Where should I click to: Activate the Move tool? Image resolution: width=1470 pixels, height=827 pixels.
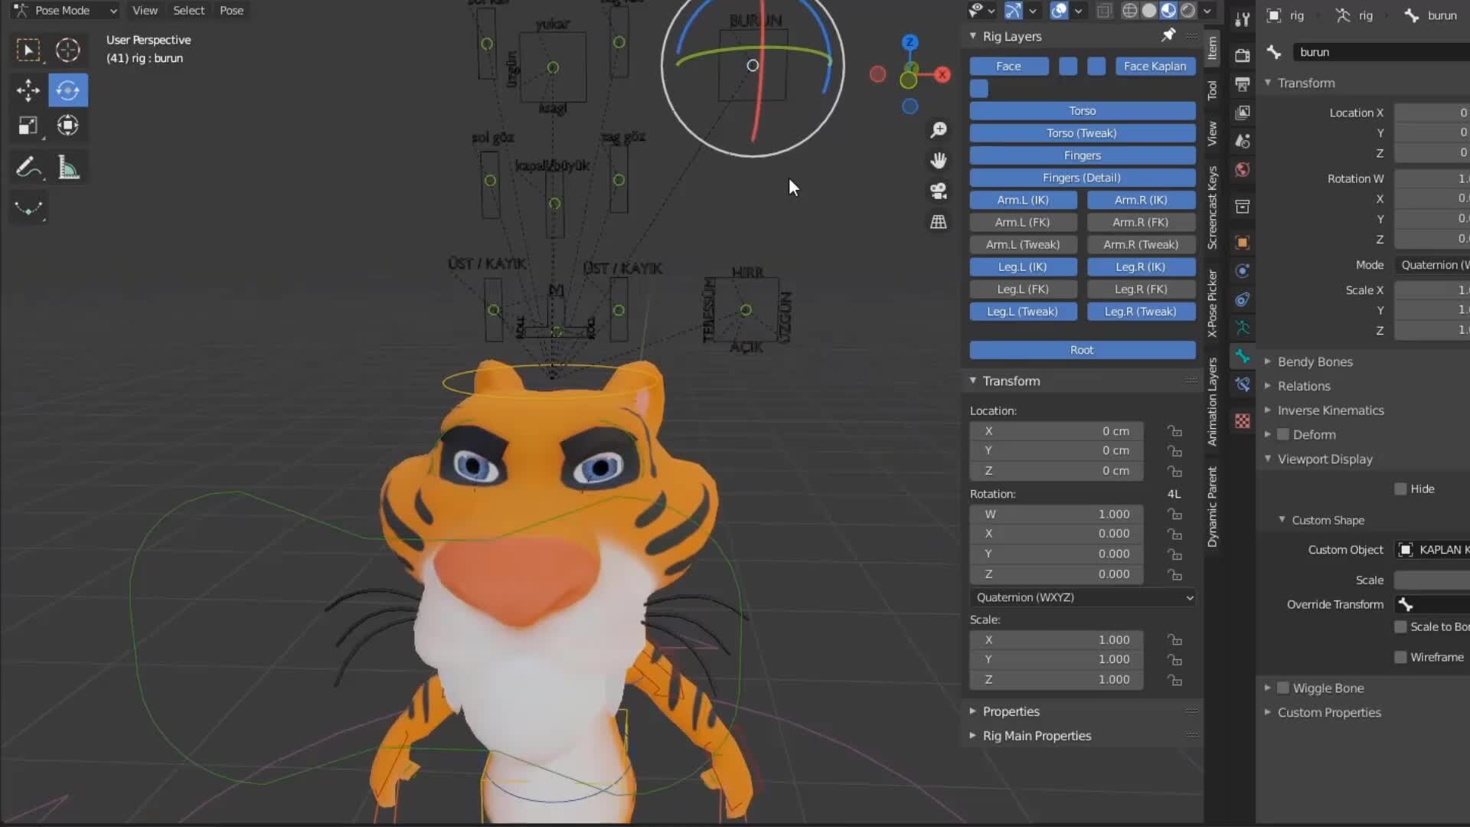pyautogui.click(x=28, y=90)
